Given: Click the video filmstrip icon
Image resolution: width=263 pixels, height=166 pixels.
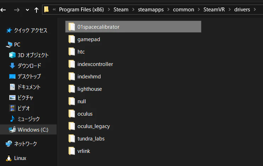Looking at the screenshot, I should [x=12, y=108].
